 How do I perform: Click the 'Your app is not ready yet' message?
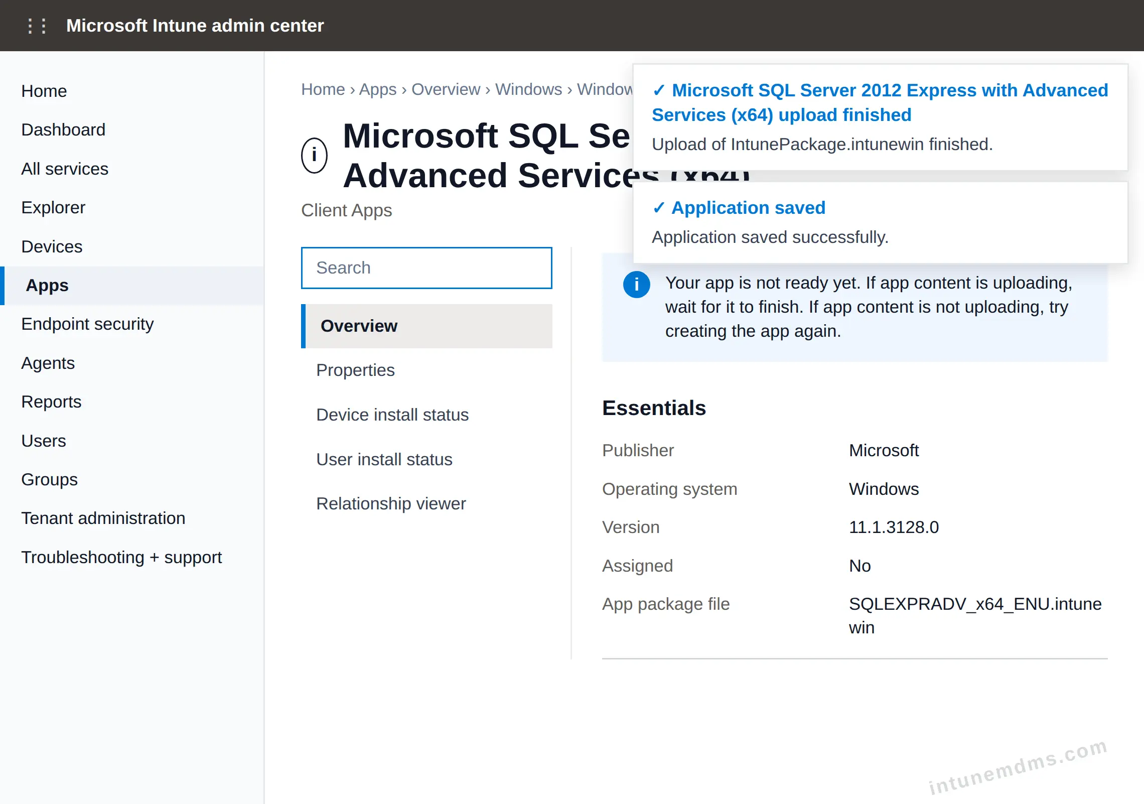869,307
